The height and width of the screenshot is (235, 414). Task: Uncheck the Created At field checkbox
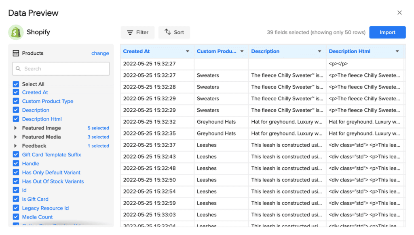coord(16,92)
